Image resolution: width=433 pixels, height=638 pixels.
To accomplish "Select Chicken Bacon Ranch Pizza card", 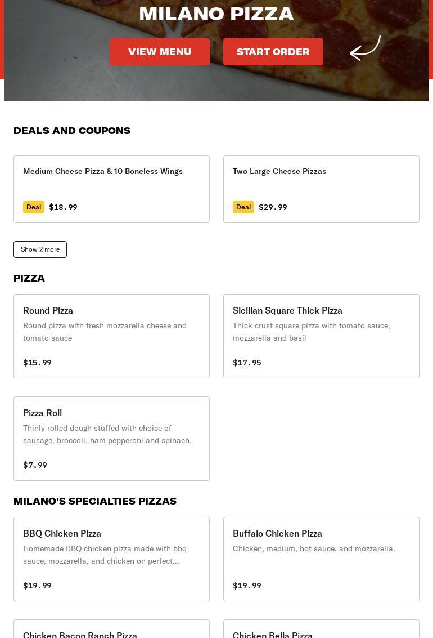I will (111, 631).
